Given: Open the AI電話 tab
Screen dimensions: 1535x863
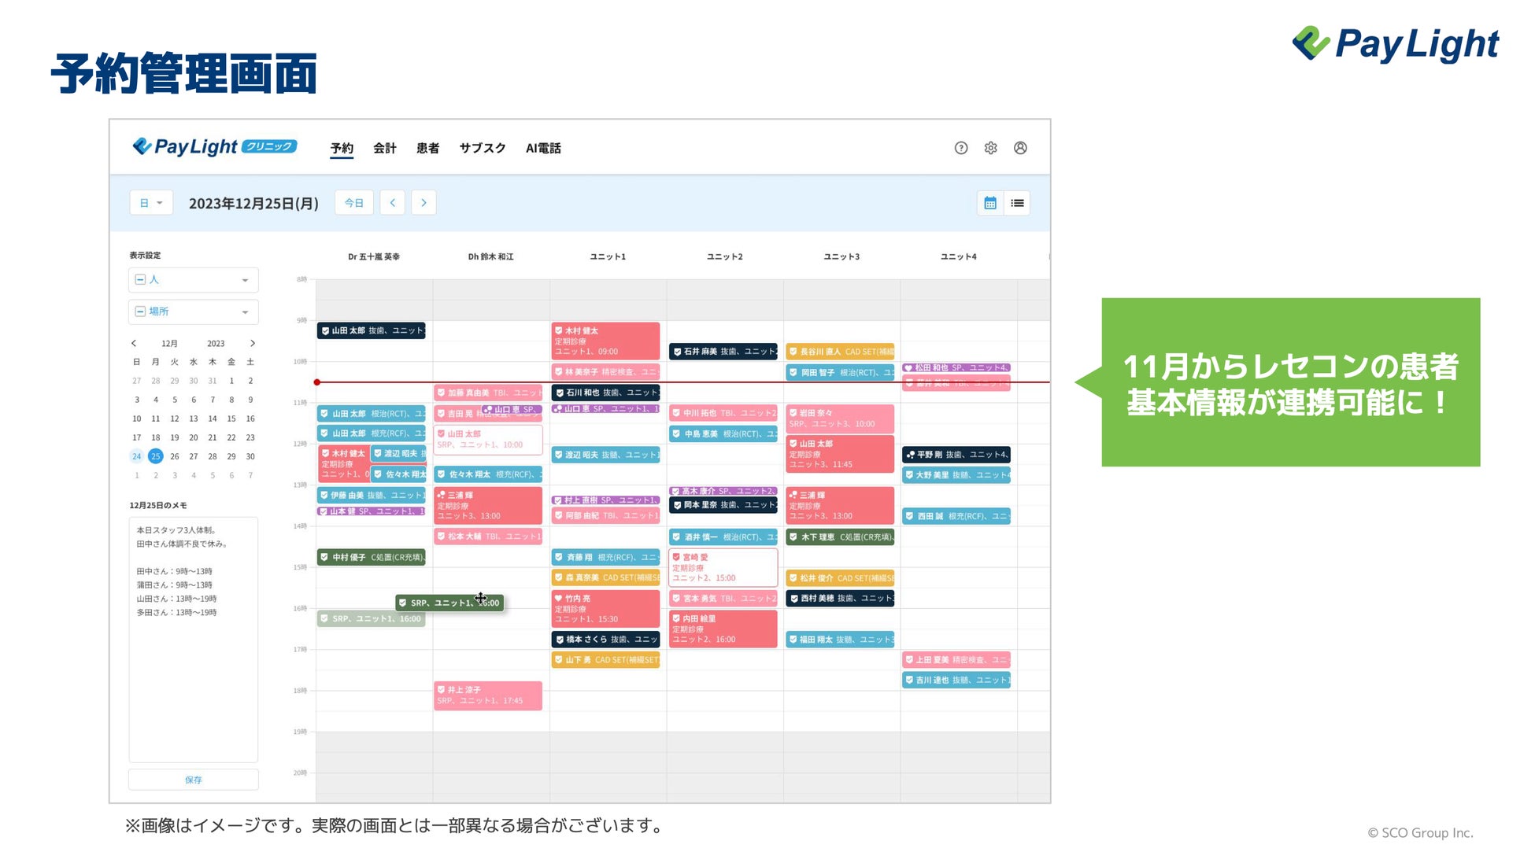Looking at the screenshot, I should 543,148.
